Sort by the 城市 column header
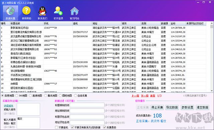Image resolution: width=214 pixels, height=130 pixels. (131, 23)
